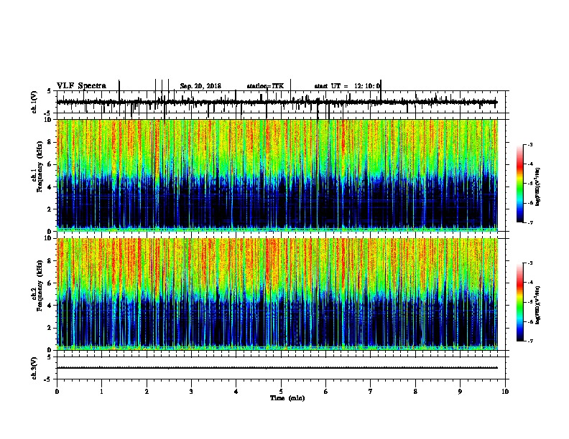The image size is (569, 439).
Task: Click the "station=ITK" header label
Action: (x=265, y=86)
